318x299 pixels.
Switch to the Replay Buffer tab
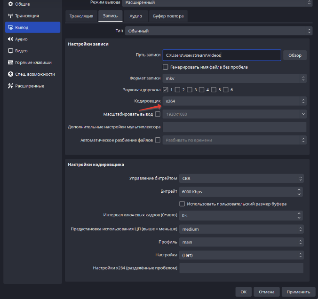[168, 16]
